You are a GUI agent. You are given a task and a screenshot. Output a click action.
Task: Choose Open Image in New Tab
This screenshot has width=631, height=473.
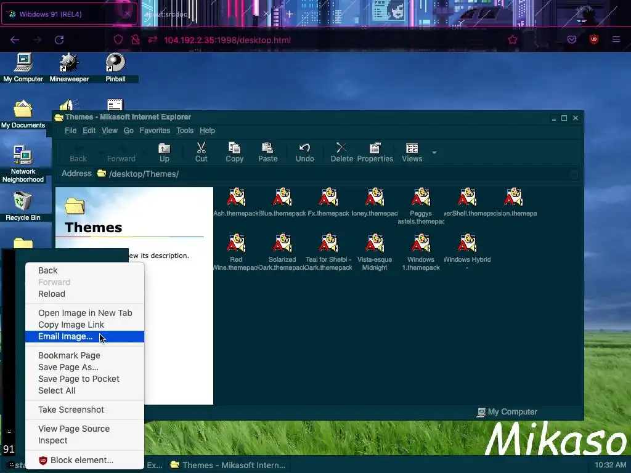click(x=84, y=312)
